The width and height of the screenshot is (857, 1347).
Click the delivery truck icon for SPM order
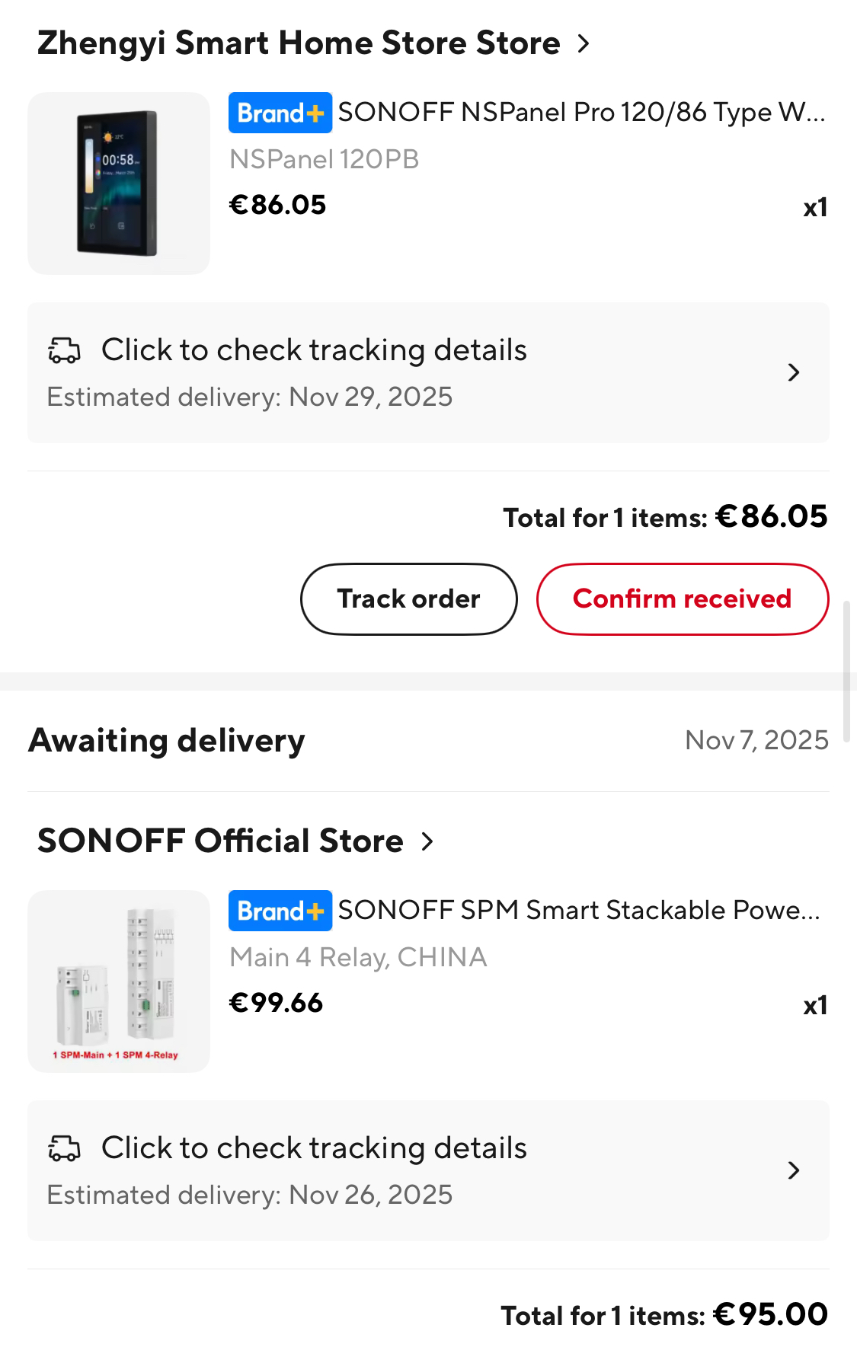(x=64, y=1149)
